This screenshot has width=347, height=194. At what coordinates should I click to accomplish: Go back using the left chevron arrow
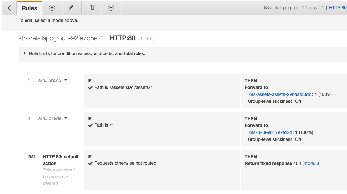click(9, 8)
